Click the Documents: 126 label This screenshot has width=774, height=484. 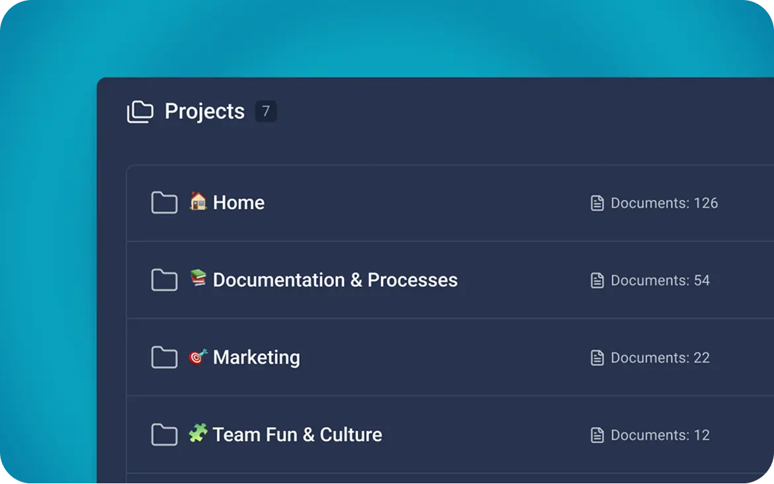[664, 203]
